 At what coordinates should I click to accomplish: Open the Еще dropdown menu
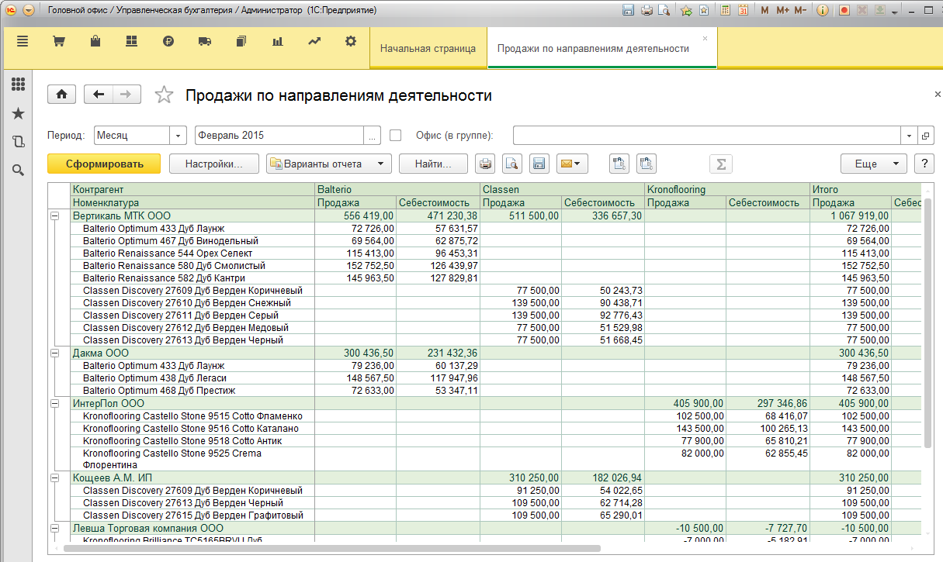[x=873, y=164]
